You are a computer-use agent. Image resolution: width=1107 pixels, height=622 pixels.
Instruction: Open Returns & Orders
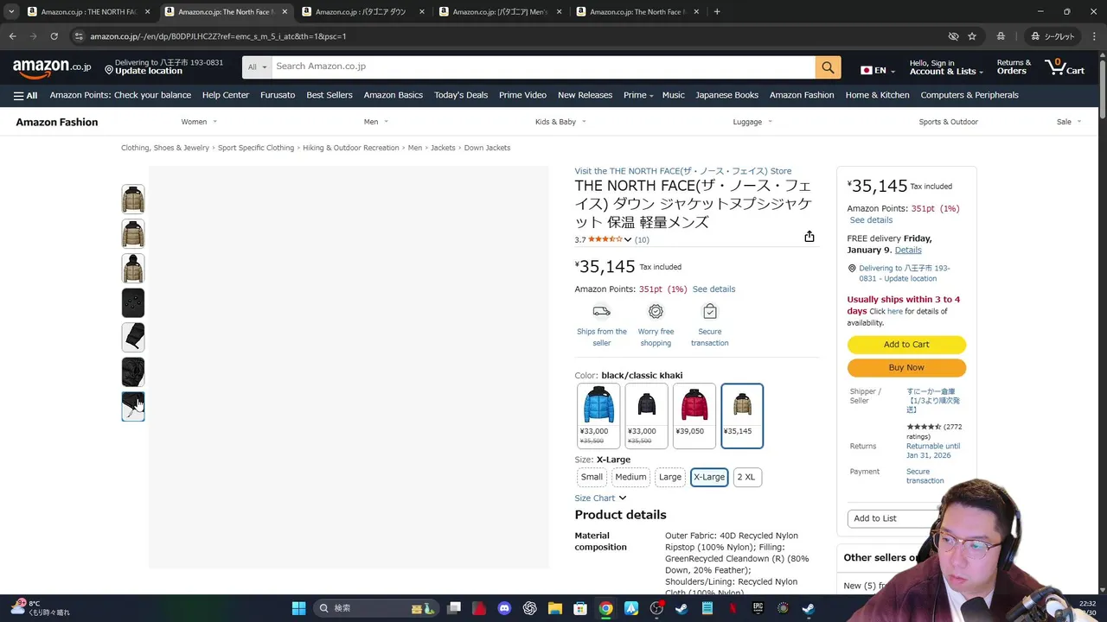1014,67
